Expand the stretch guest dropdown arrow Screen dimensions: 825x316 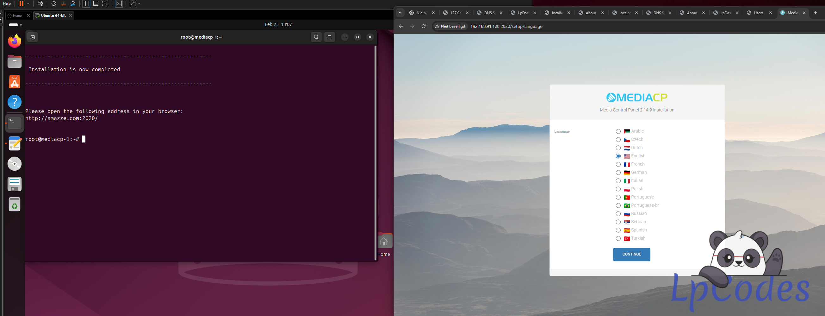click(139, 4)
